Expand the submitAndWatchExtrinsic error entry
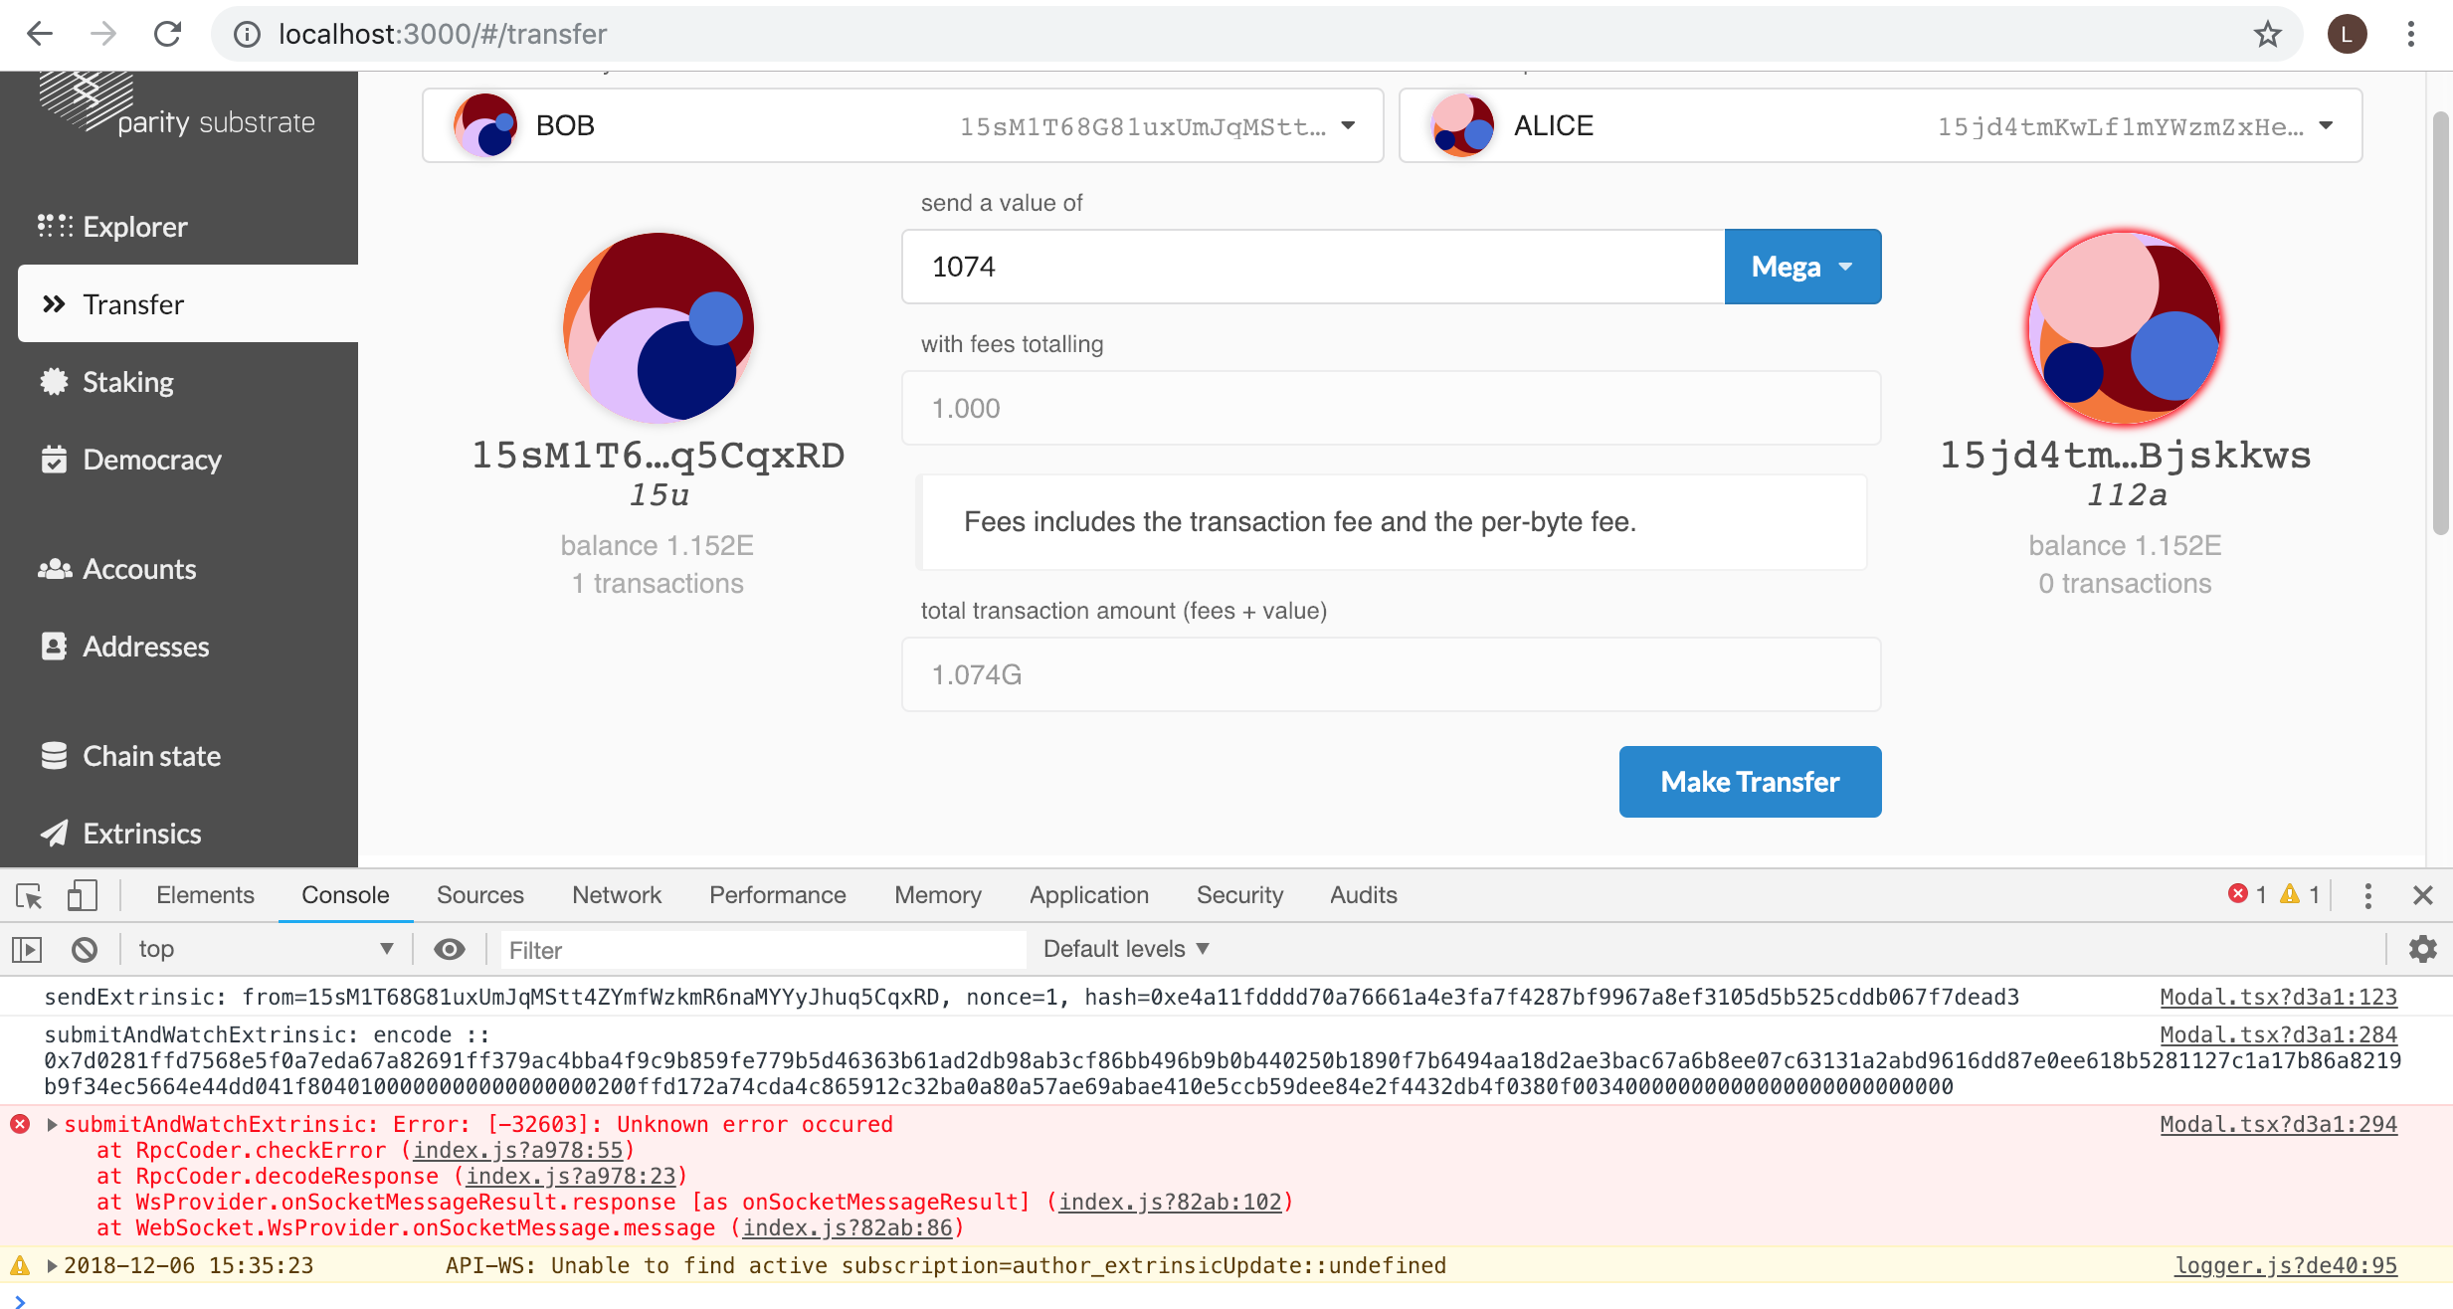Screen dimensions: 2453x1309 (x=52, y=1125)
